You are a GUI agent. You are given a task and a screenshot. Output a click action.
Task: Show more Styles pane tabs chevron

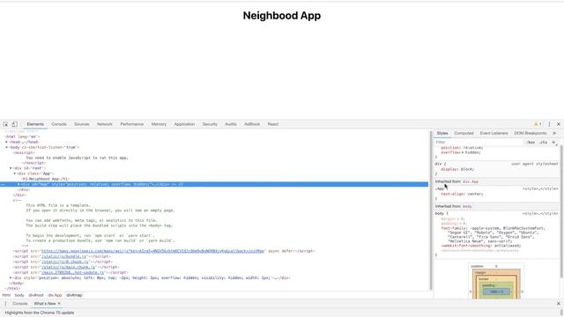point(554,133)
